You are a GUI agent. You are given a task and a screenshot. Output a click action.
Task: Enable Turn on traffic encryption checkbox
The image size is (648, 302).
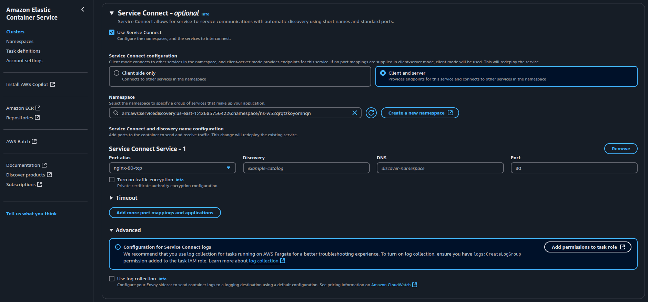point(112,180)
